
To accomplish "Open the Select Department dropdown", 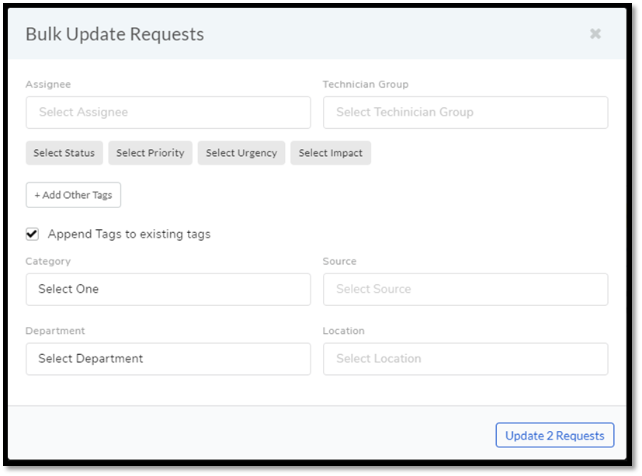I will [168, 359].
